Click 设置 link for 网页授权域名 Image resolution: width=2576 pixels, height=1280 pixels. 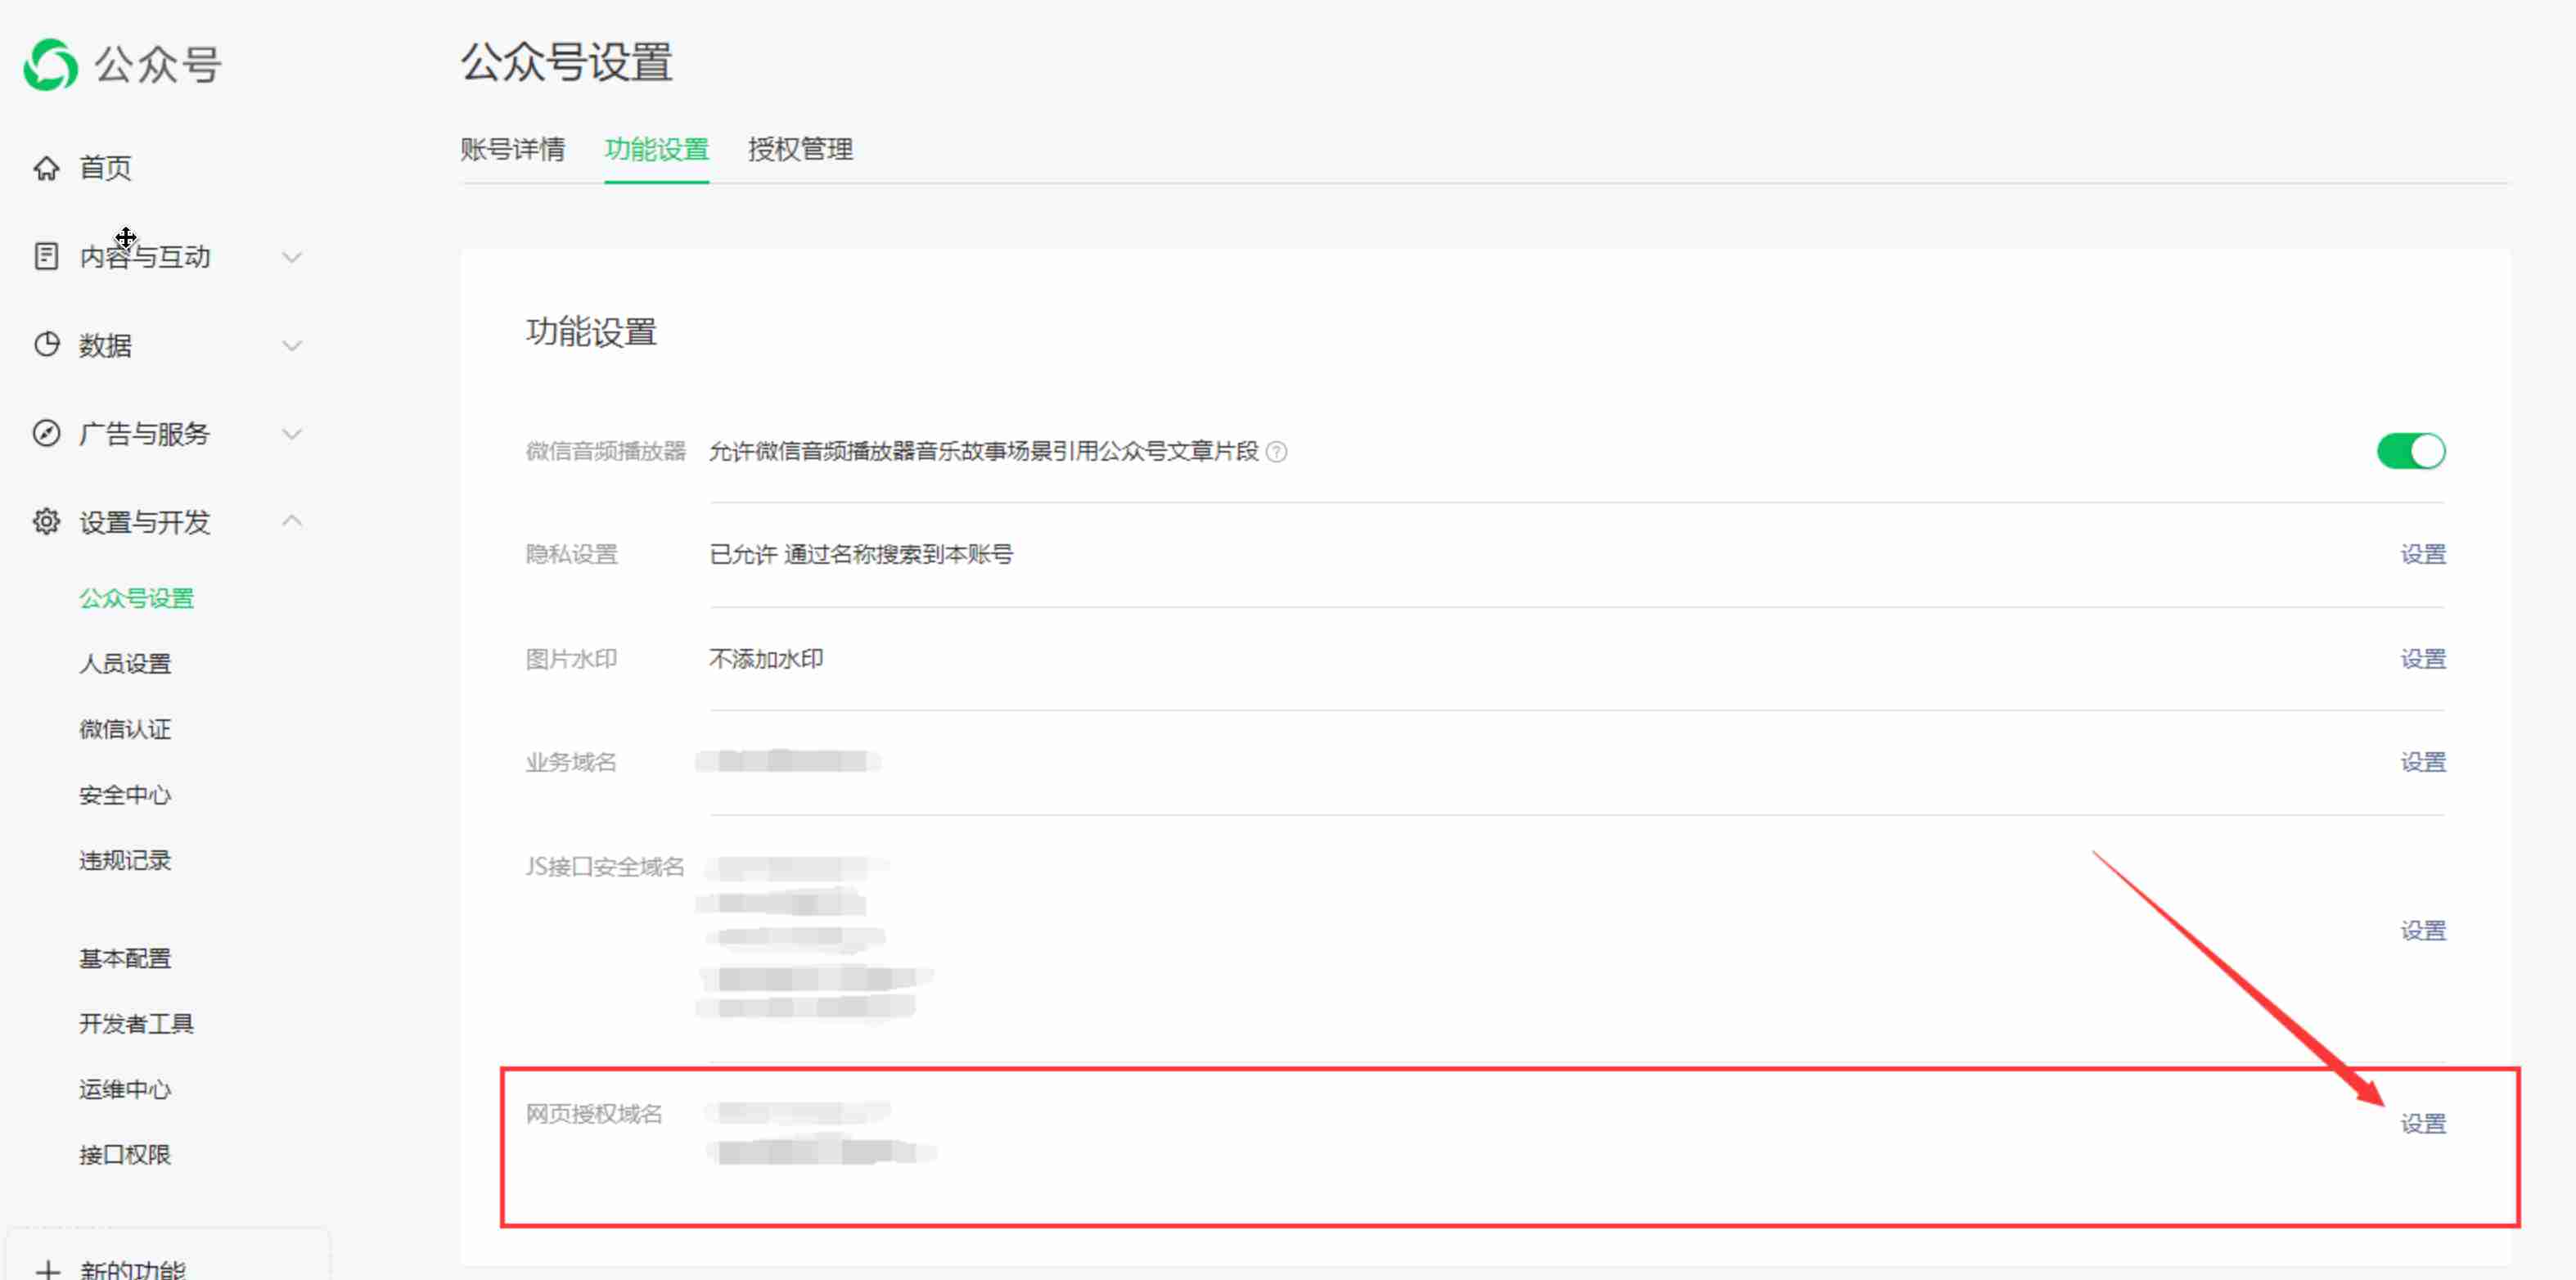coord(2422,1124)
